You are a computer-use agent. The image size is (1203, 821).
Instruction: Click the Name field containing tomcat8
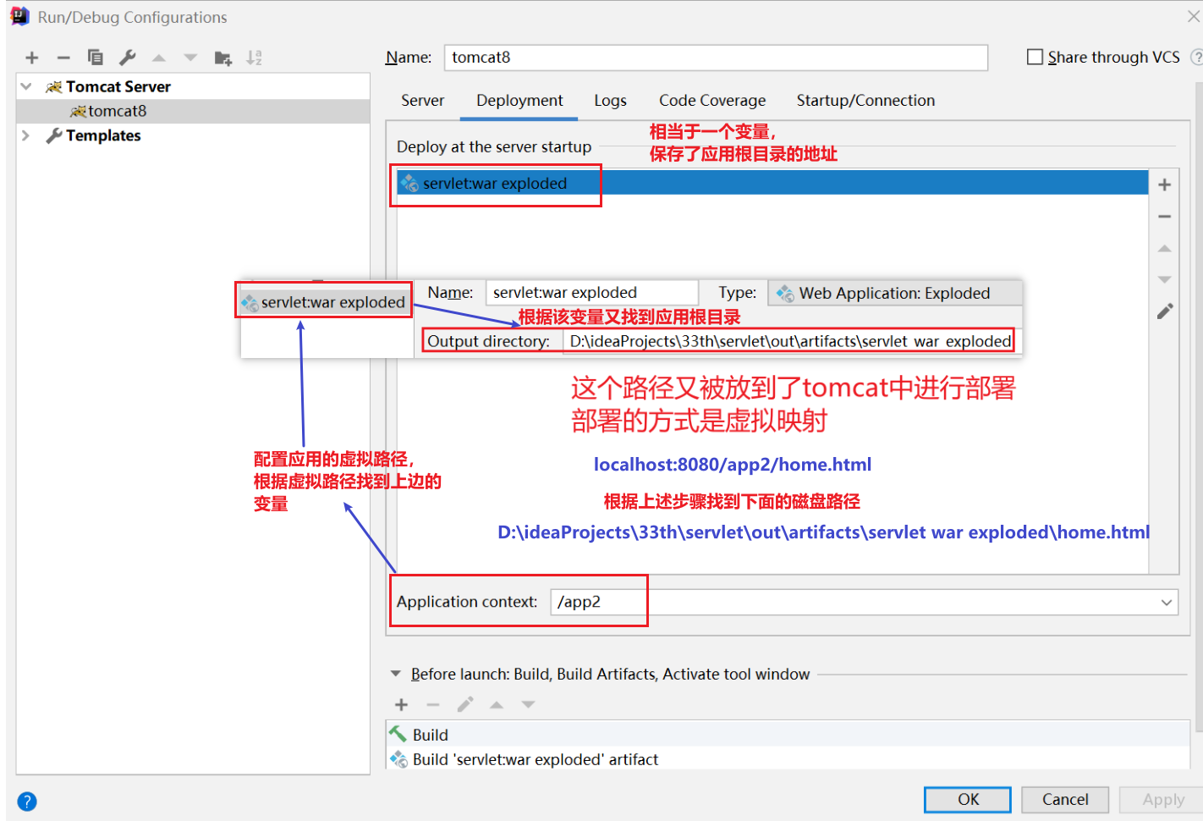(716, 58)
